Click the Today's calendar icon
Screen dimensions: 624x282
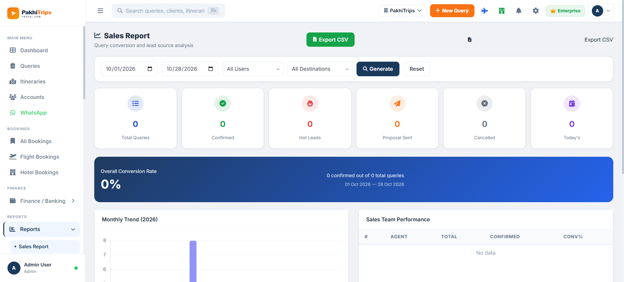tap(572, 104)
